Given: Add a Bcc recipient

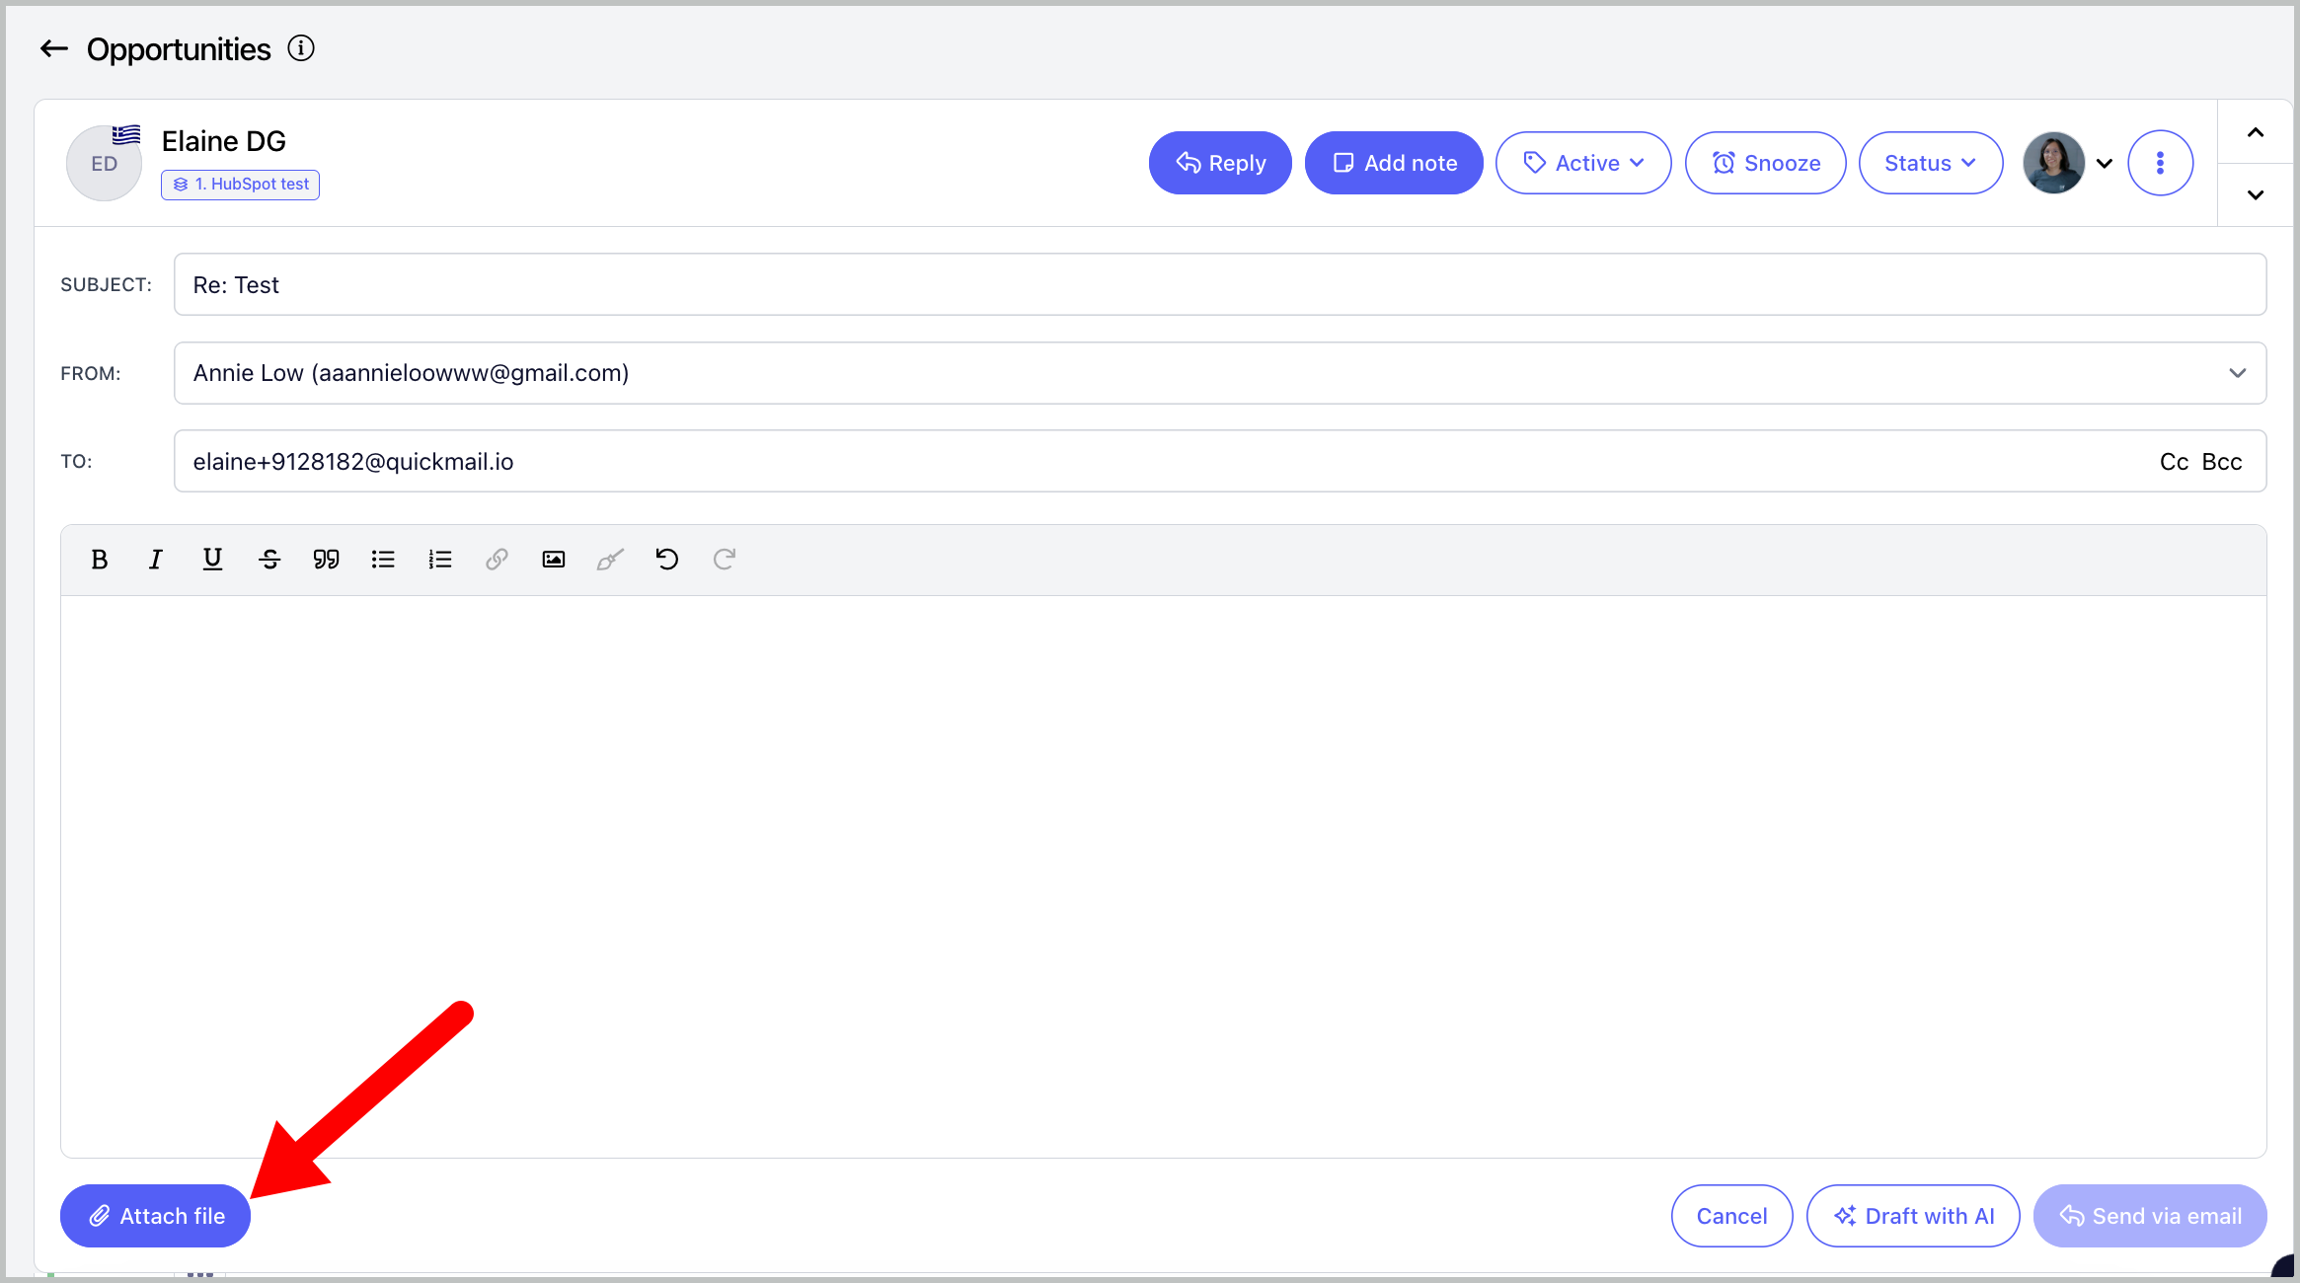Looking at the screenshot, I should coord(2222,462).
